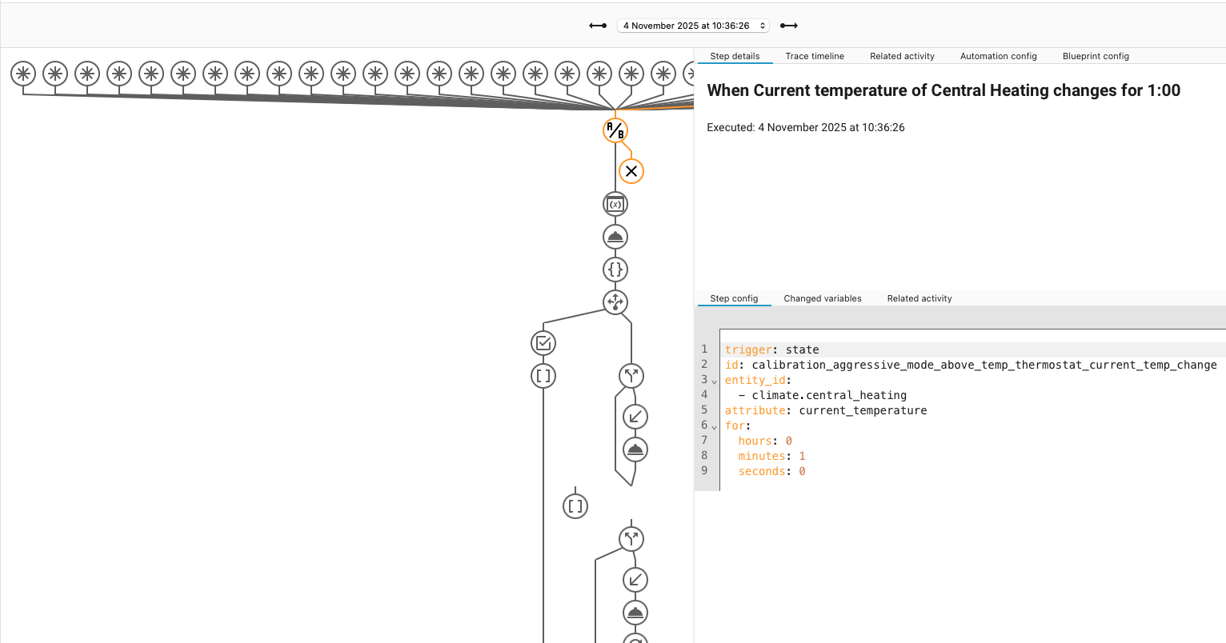
Task: Go to the previous trace arrow
Action: pos(598,26)
